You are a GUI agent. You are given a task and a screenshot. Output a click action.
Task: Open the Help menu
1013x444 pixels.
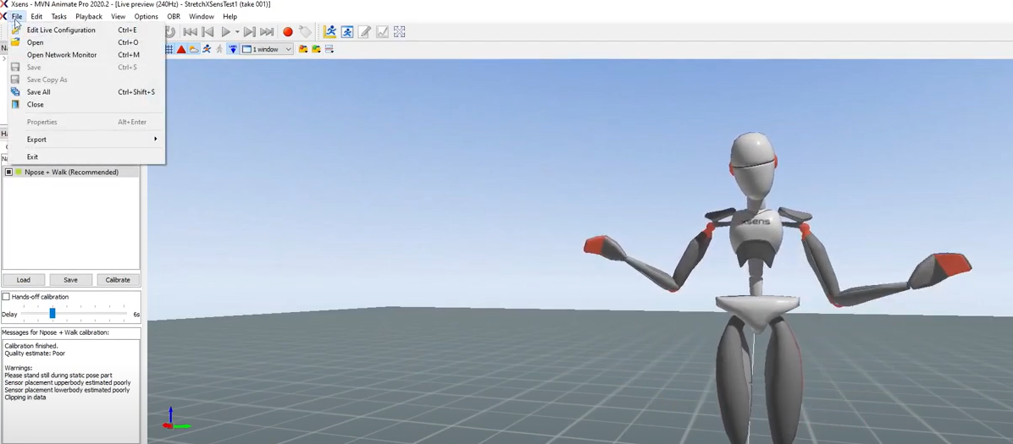coord(230,16)
